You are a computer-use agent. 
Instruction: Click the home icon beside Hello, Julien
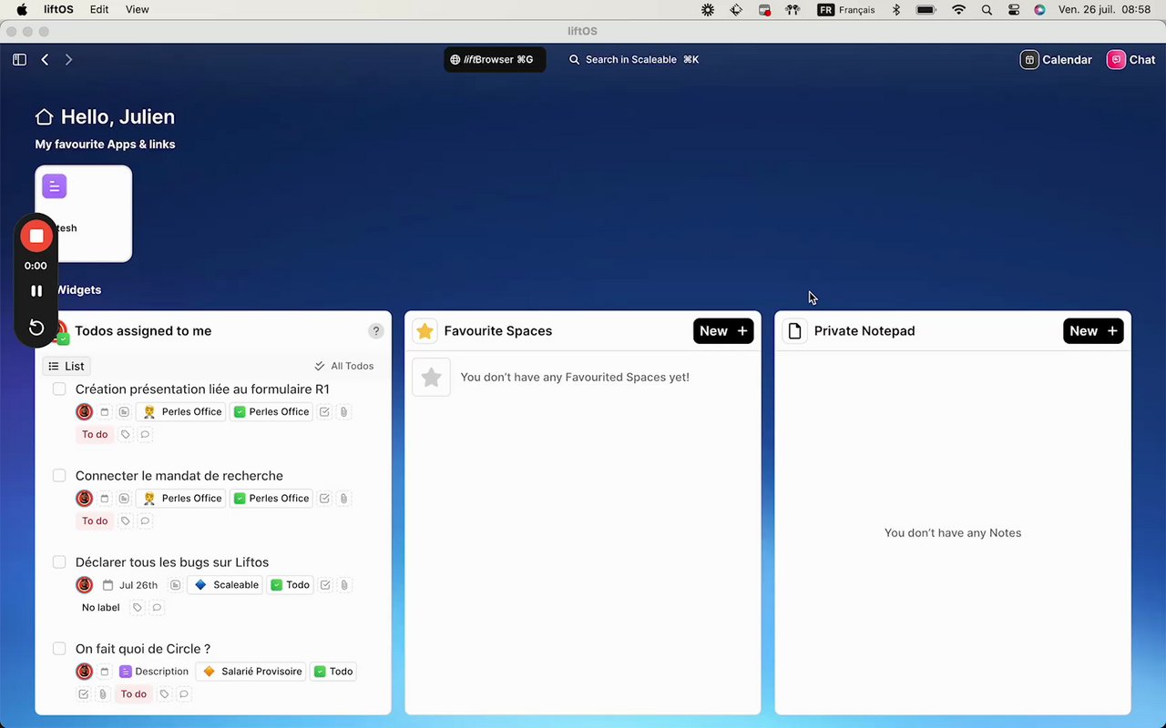(44, 116)
